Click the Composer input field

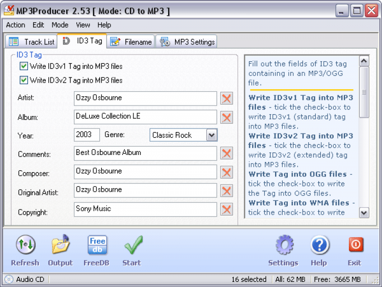145,172
